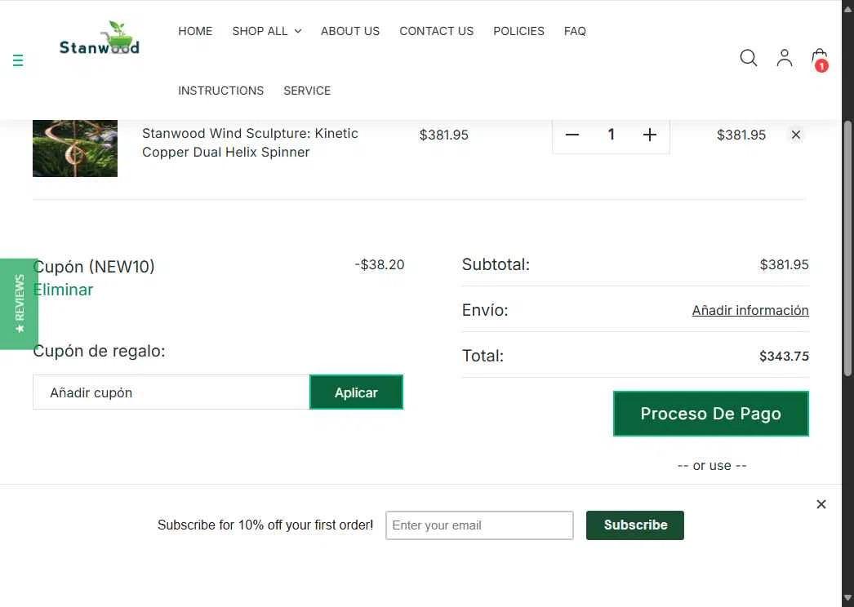
Task: Open the INSTRUCTIONS menu item
Action: tap(220, 91)
